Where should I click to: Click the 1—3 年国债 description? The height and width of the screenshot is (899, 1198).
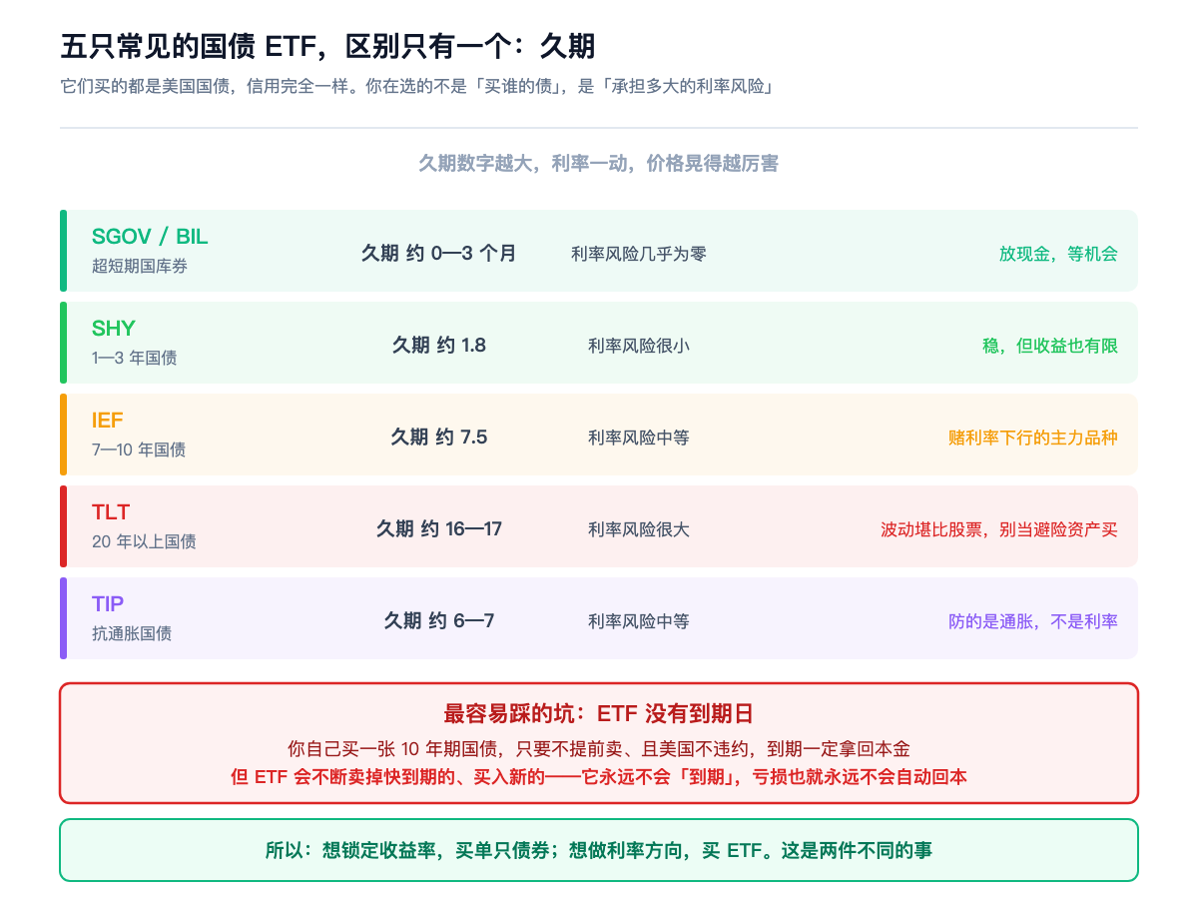[x=135, y=358]
